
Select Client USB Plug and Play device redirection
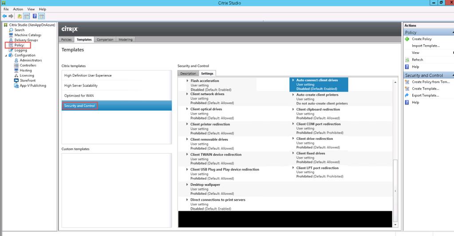(x=225, y=170)
